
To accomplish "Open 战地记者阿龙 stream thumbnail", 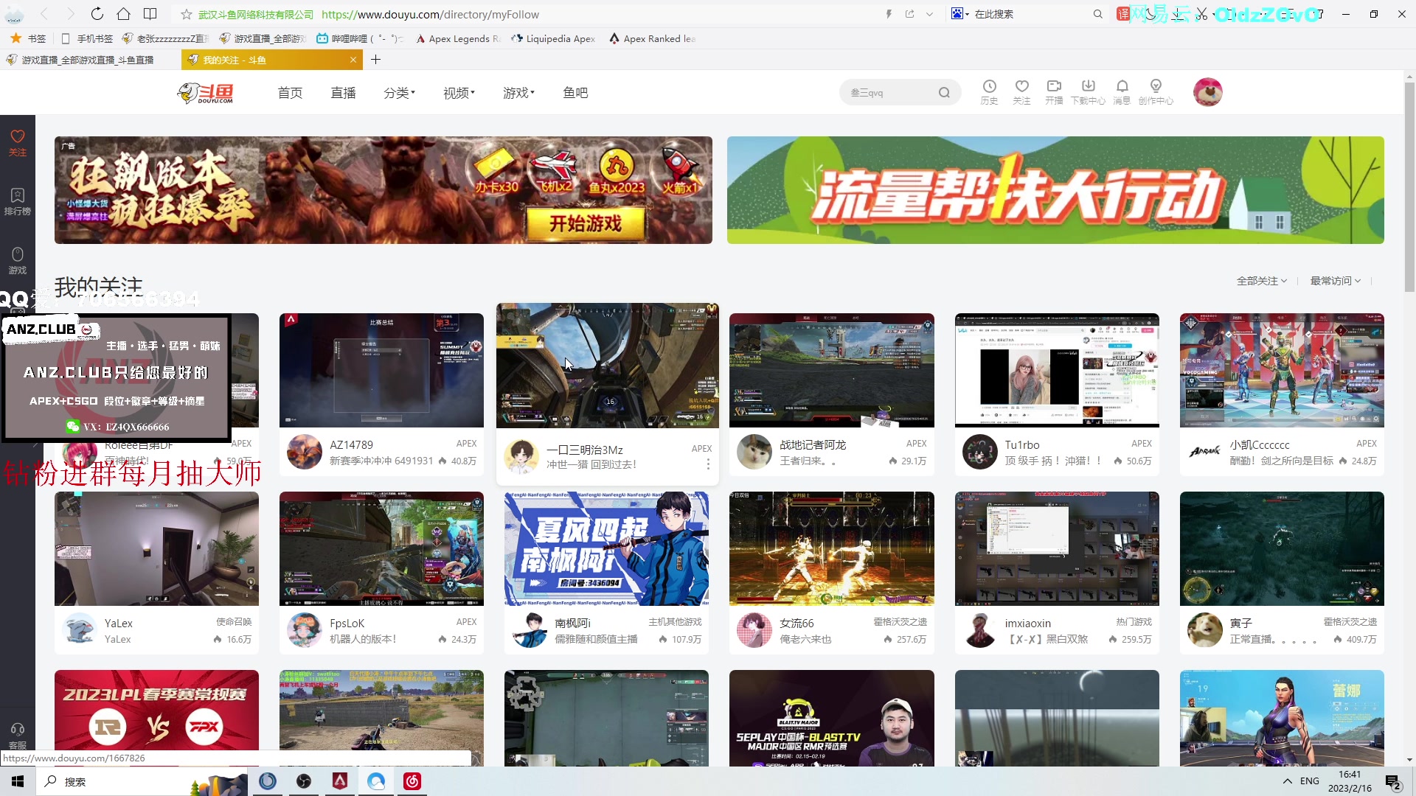I will click(832, 370).
